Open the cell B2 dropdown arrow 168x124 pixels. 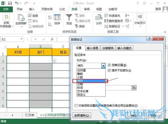(x=54, y=61)
